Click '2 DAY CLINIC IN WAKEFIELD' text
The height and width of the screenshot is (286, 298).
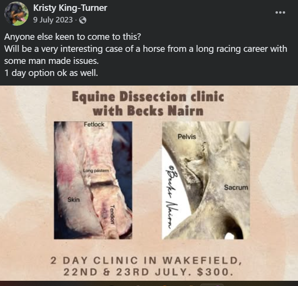[x=146, y=260]
